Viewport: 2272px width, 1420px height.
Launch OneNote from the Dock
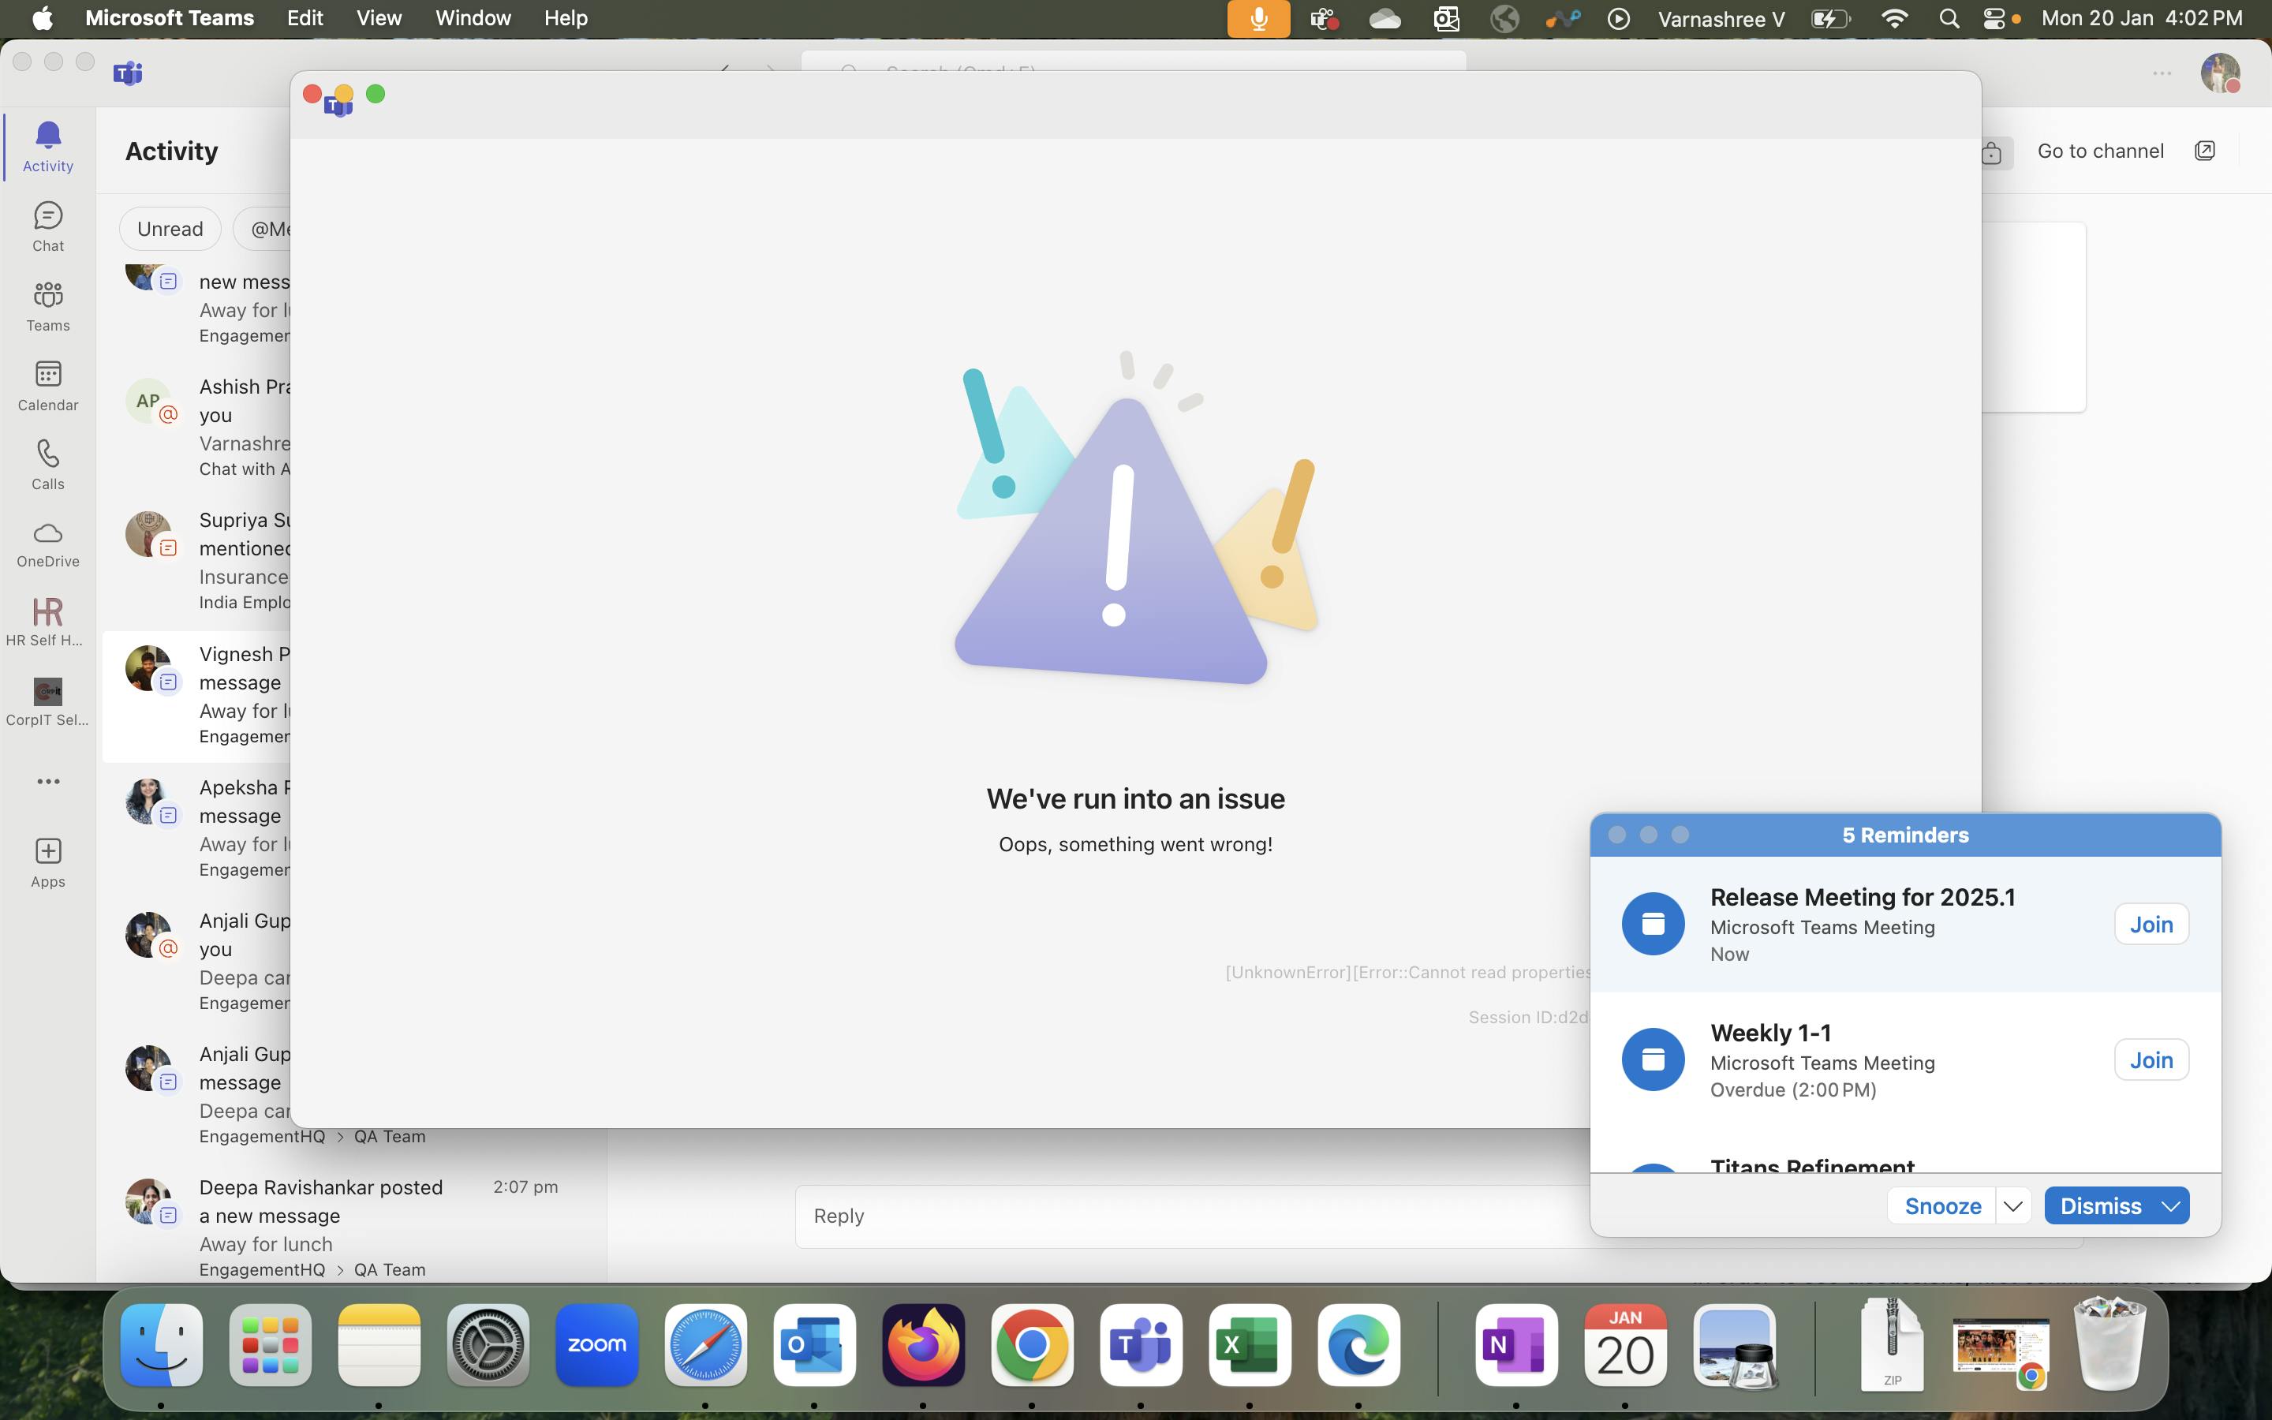tap(1516, 1344)
